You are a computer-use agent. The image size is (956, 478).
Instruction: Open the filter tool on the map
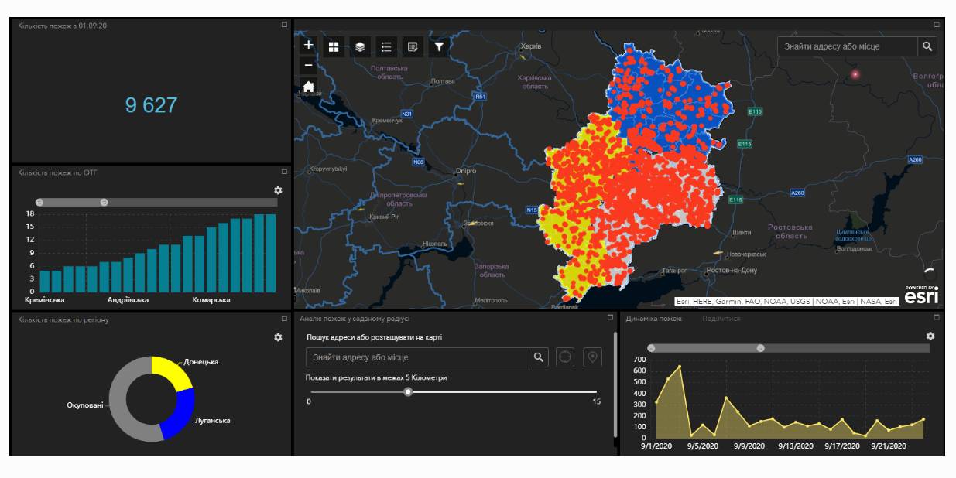439,47
